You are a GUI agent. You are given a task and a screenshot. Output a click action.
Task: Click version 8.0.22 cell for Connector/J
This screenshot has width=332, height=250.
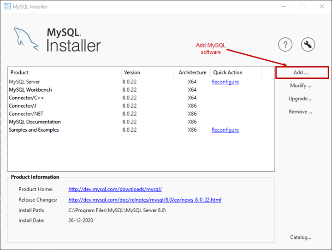[x=130, y=106]
